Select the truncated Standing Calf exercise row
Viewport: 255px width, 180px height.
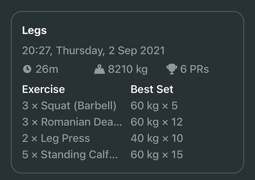pos(70,155)
